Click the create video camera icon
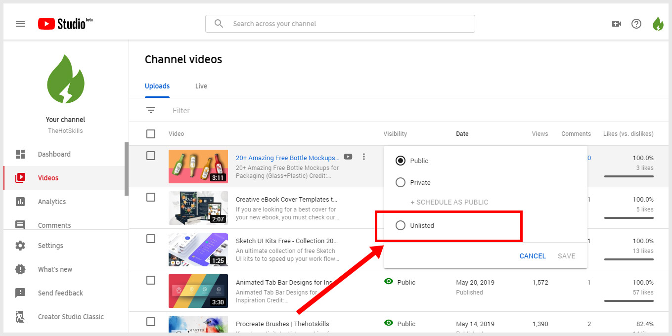The image size is (672, 336). 616,24
